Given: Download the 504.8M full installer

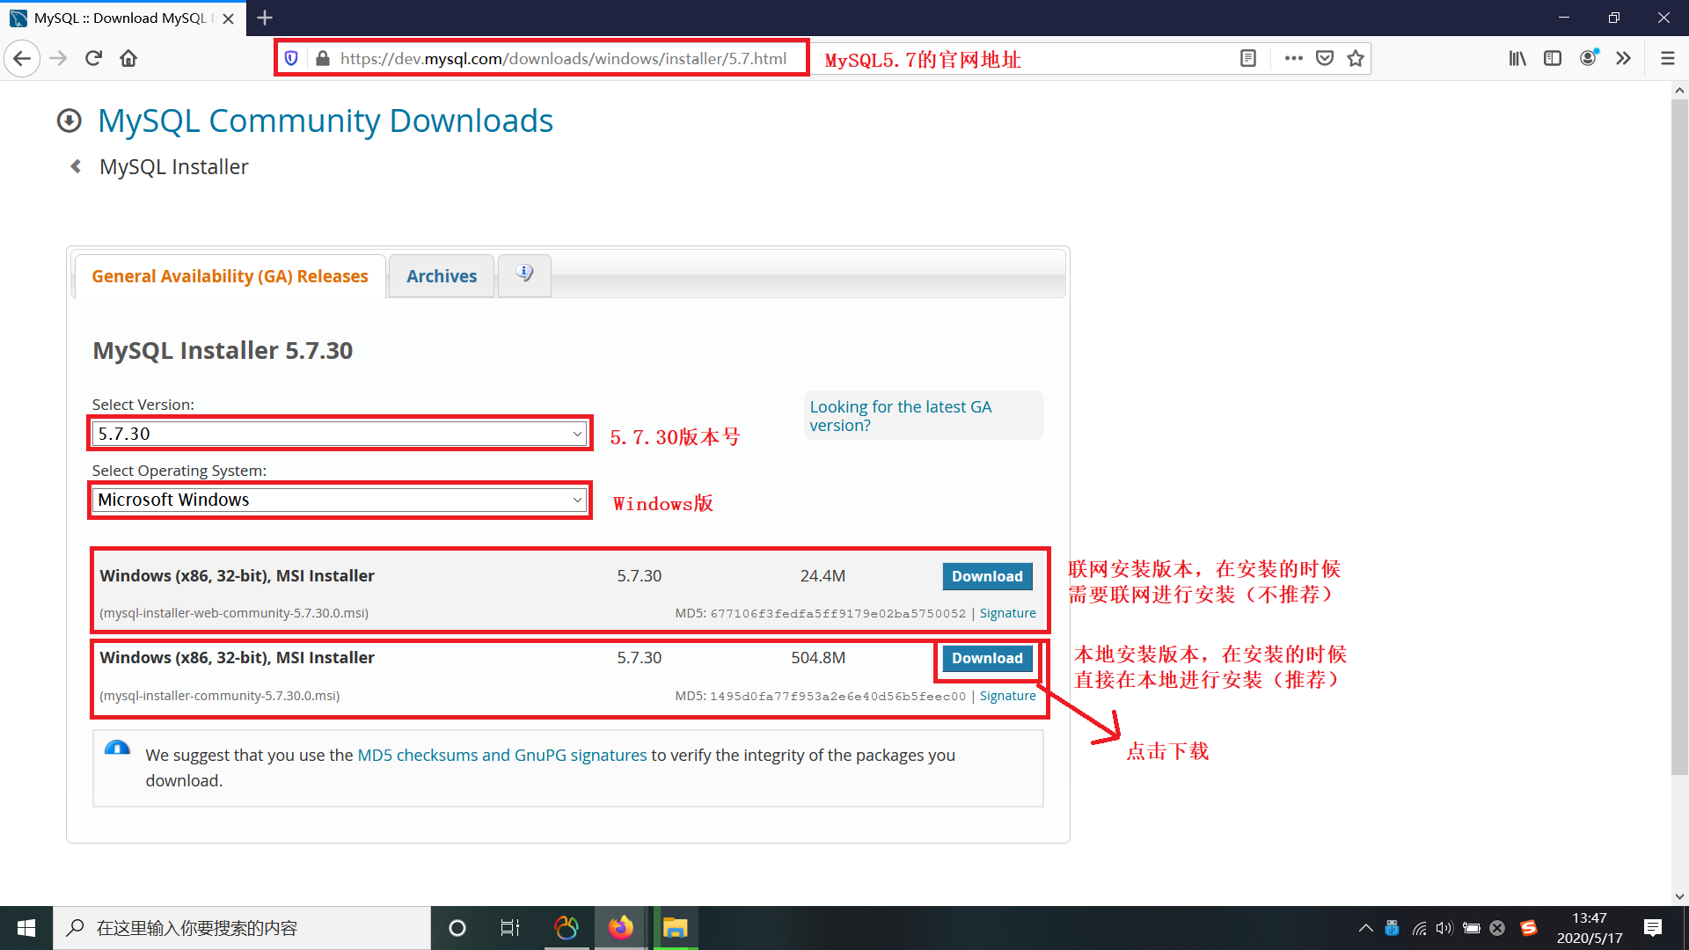Looking at the screenshot, I should pos(987,658).
